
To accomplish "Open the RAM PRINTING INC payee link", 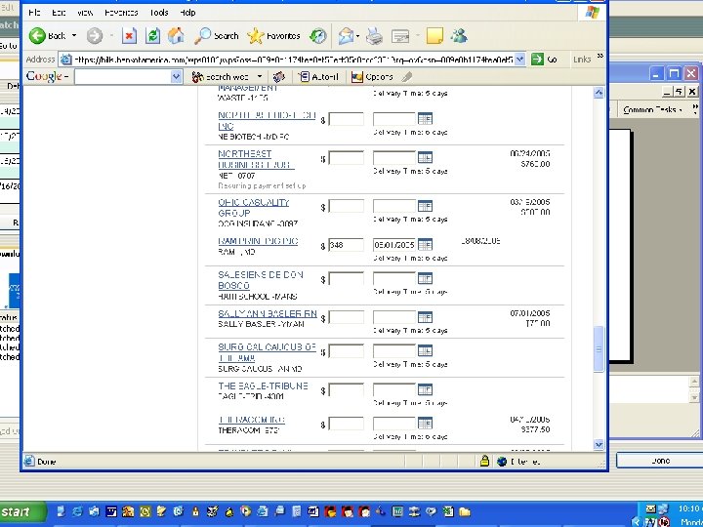I will [x=258, y=241].
